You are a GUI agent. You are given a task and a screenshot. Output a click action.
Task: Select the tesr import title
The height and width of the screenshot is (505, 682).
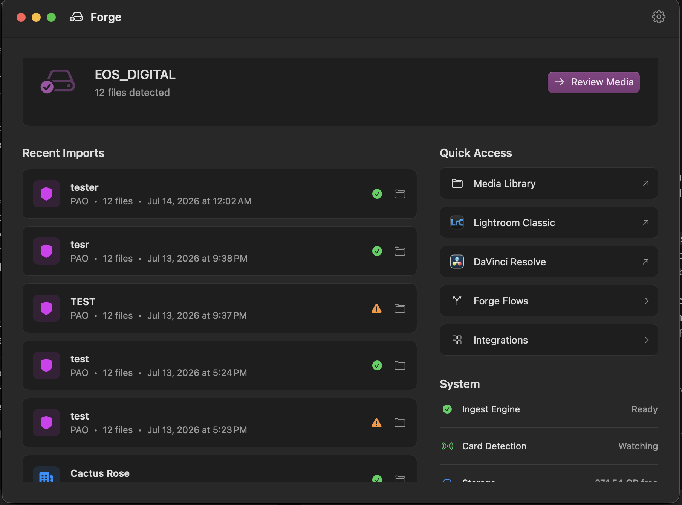(80, 245)
